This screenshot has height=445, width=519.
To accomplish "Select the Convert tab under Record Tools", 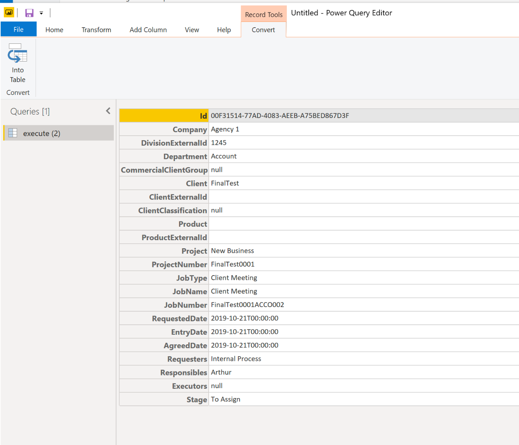I will click(263, 30).
